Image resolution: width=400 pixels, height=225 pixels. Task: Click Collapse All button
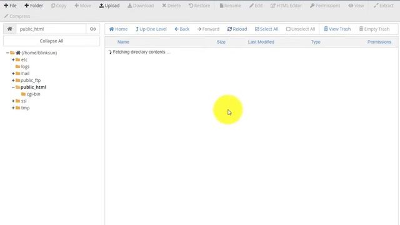(x=51, y=41)
